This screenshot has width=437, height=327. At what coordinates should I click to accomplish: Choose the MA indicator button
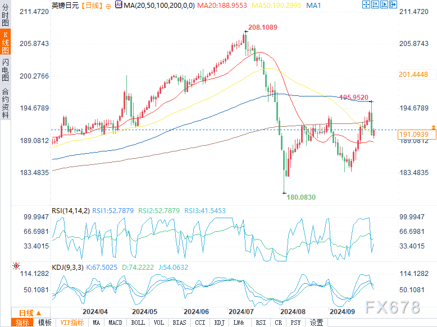pyautogui.click(x=97, y=323)
